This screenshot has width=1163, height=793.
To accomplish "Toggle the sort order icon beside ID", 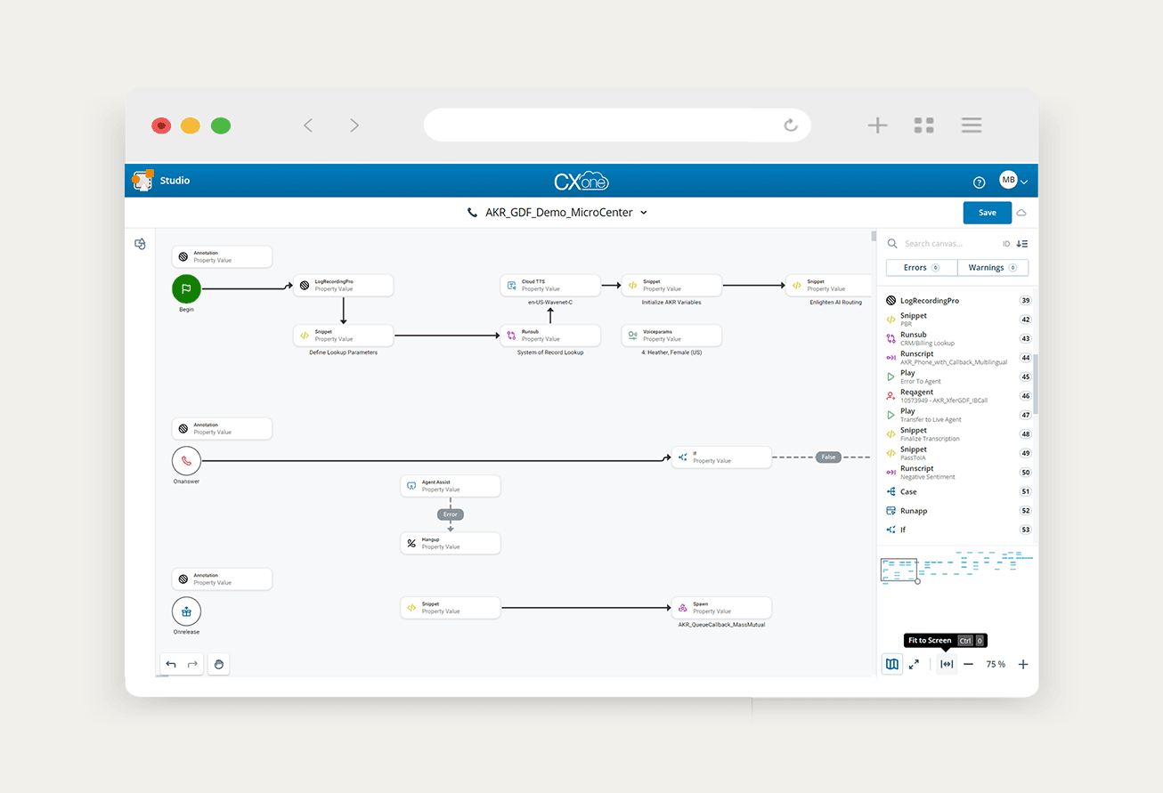I will pyautogui.click(x=1022, y=244).
